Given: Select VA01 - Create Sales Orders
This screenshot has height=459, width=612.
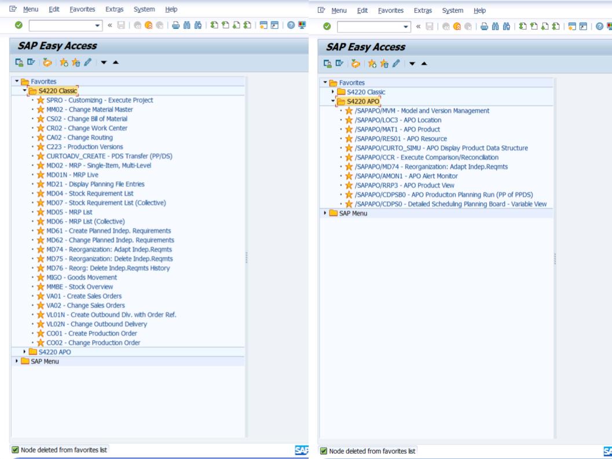Looking at the screenshot, I should coord(84,296).
